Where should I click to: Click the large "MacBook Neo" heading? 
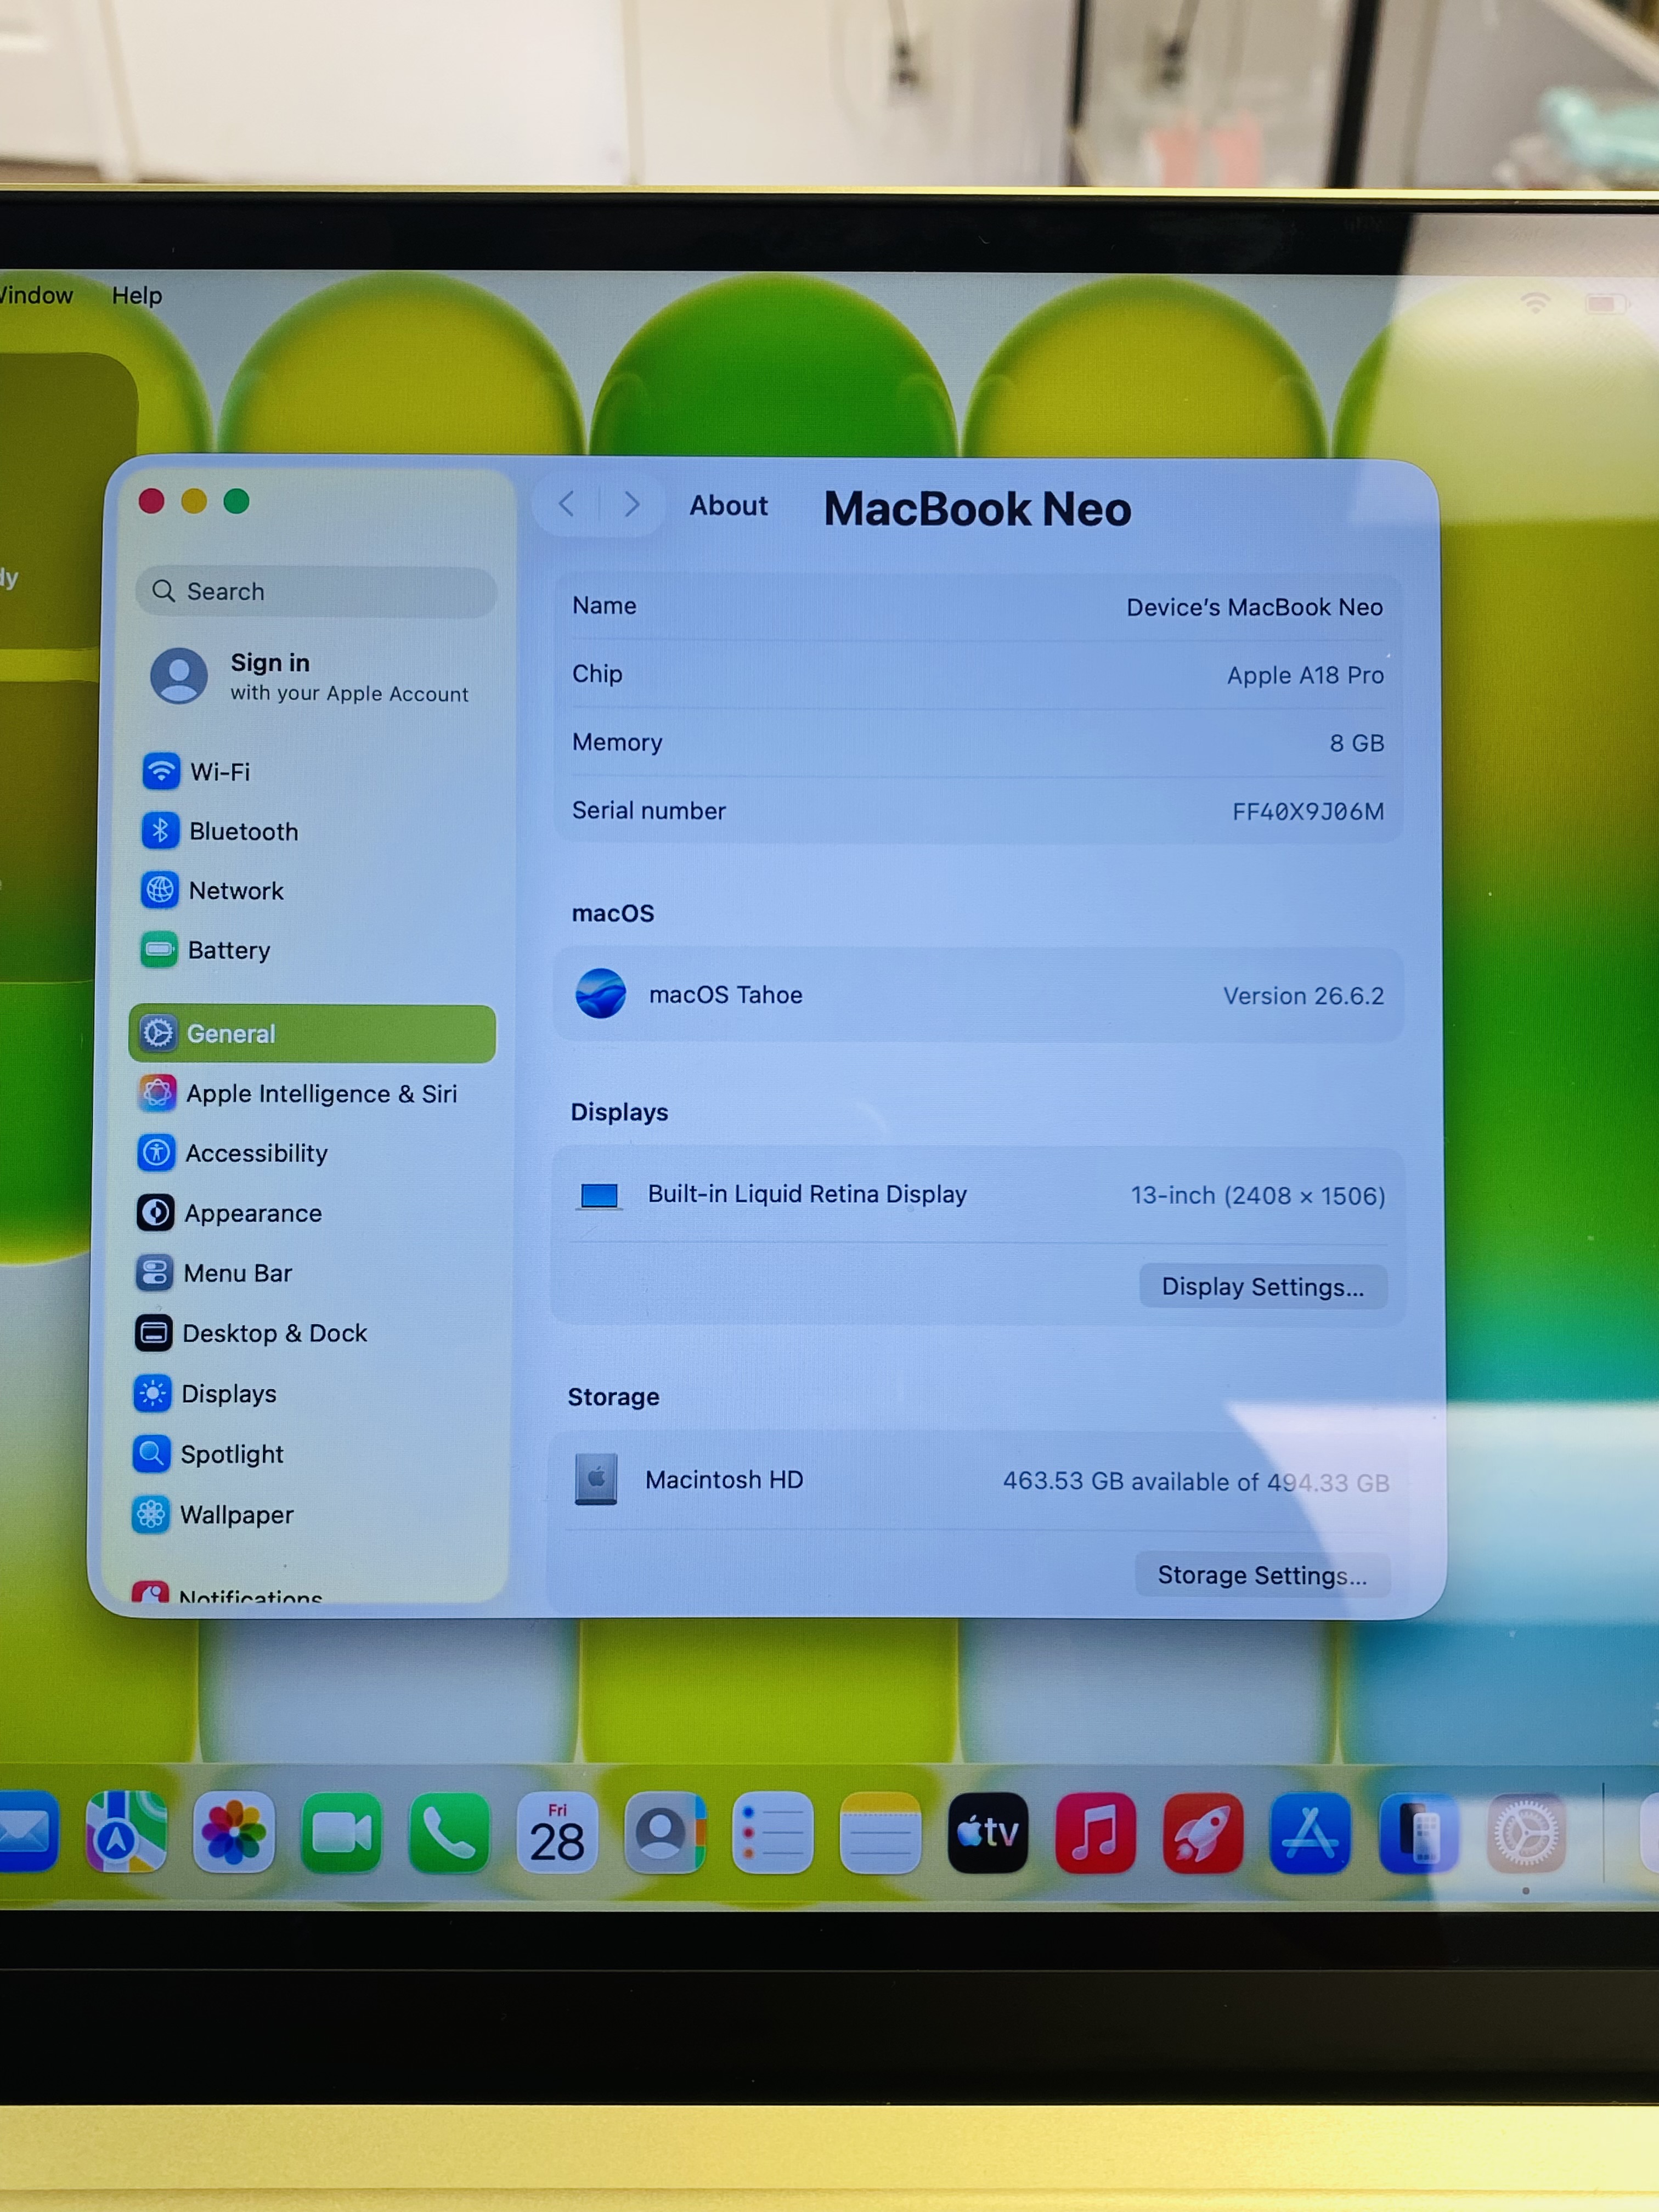pyautogui.click(x=977, y=509)
